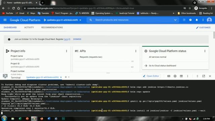Open the console settings three-dot menu
Image resolution: width=215 pixels, height=121 pixels.
(203, 20)
